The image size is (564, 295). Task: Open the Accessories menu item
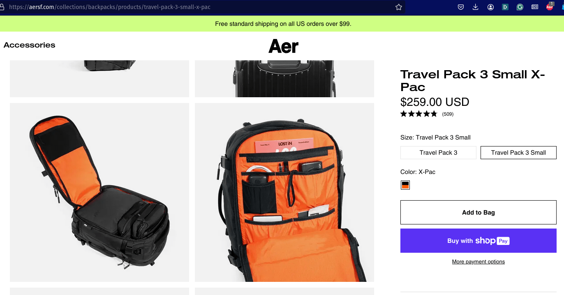(x=29, y=45)
